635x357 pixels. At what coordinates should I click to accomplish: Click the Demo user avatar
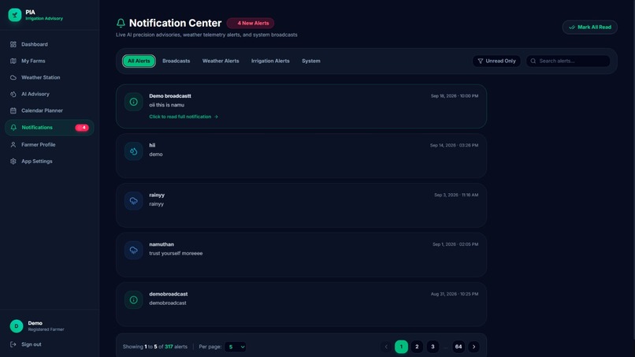pyautogui.click(x=17, y=326)
